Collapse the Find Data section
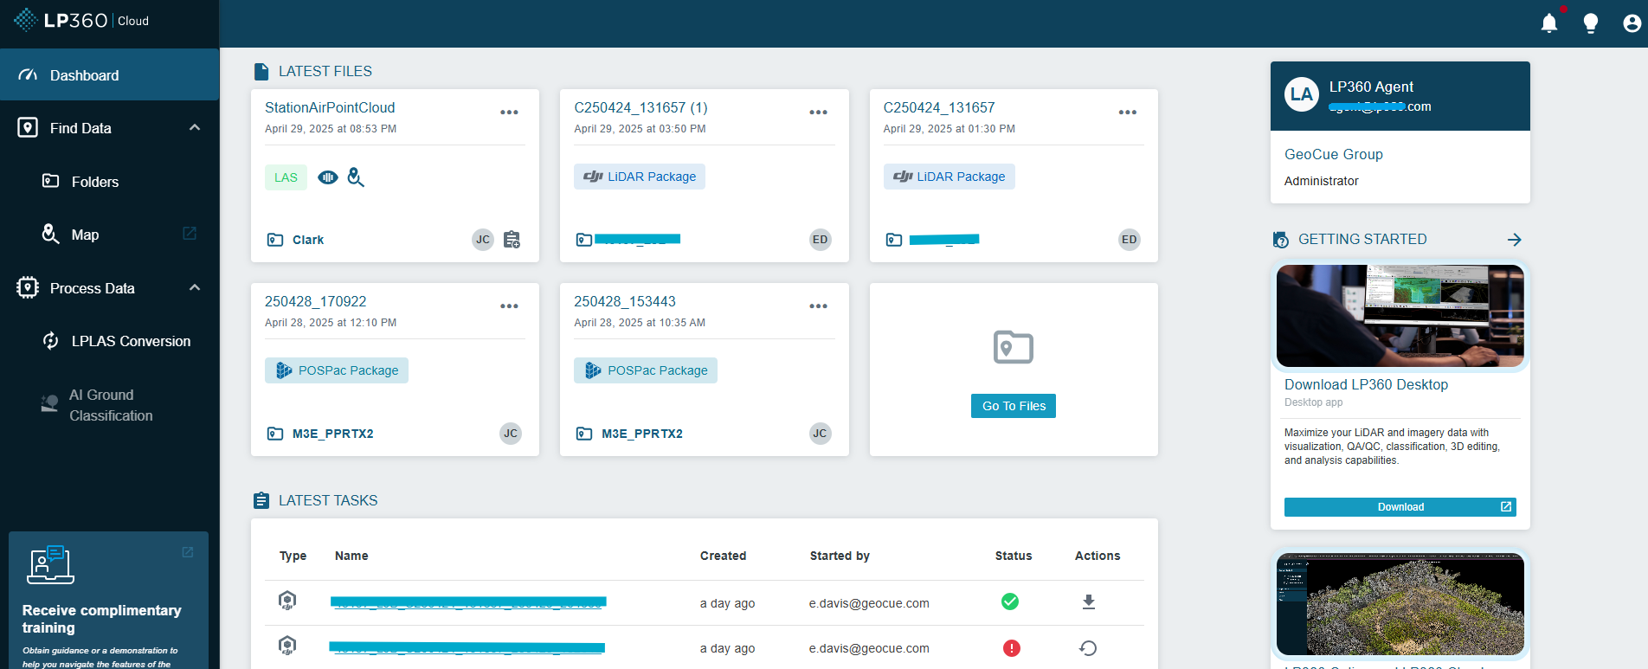The image size is (1648, 669). [195, 127]
